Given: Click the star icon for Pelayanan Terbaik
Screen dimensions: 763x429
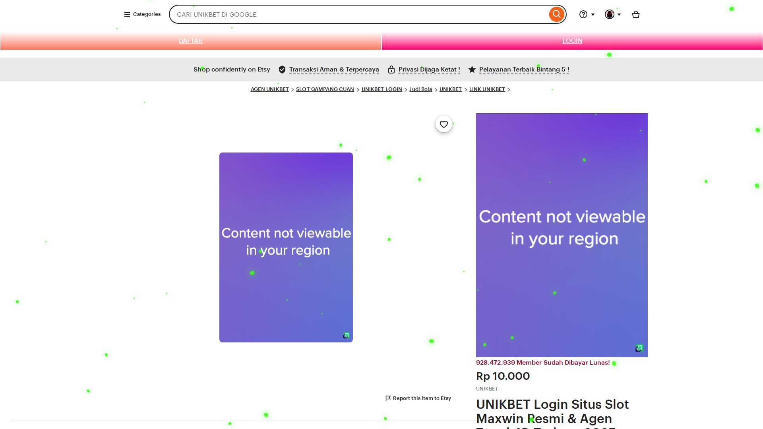Looking at the screenshot, I should (x=472, y=70).
